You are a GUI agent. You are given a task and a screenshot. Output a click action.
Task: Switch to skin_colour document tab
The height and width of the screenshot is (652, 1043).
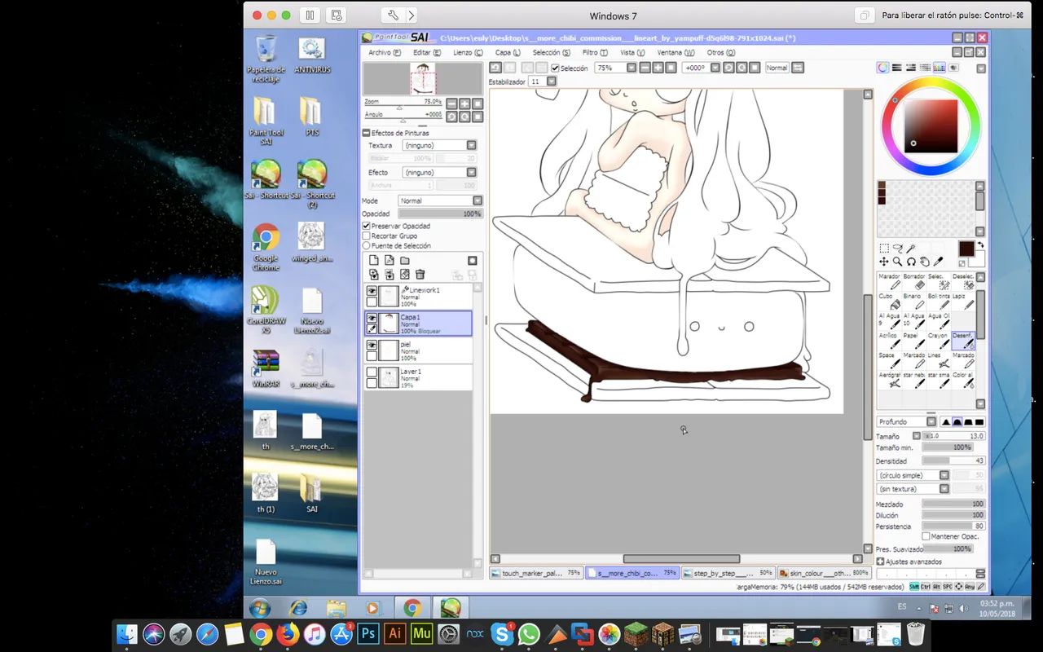pos(824,573)
